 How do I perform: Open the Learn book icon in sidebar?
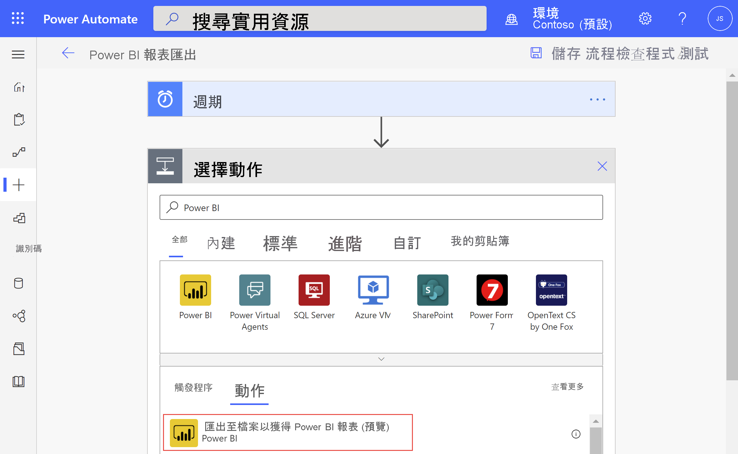pos(18,382)
